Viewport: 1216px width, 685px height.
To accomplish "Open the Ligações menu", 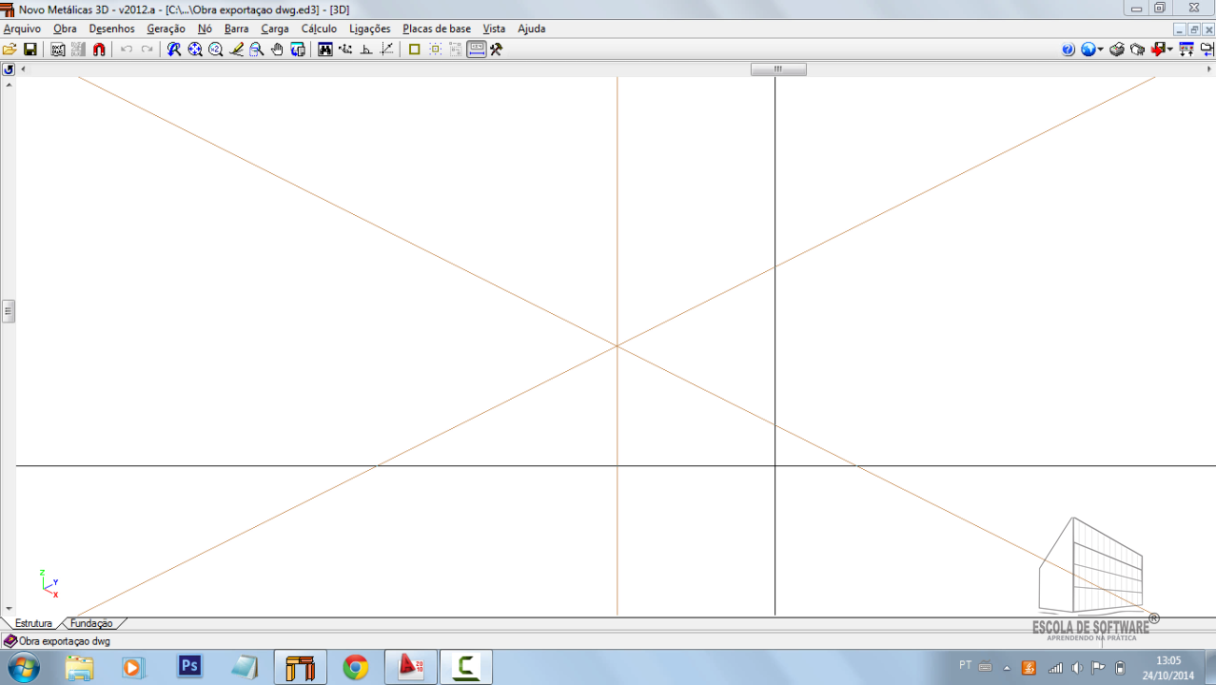I will tap(369, 29).
